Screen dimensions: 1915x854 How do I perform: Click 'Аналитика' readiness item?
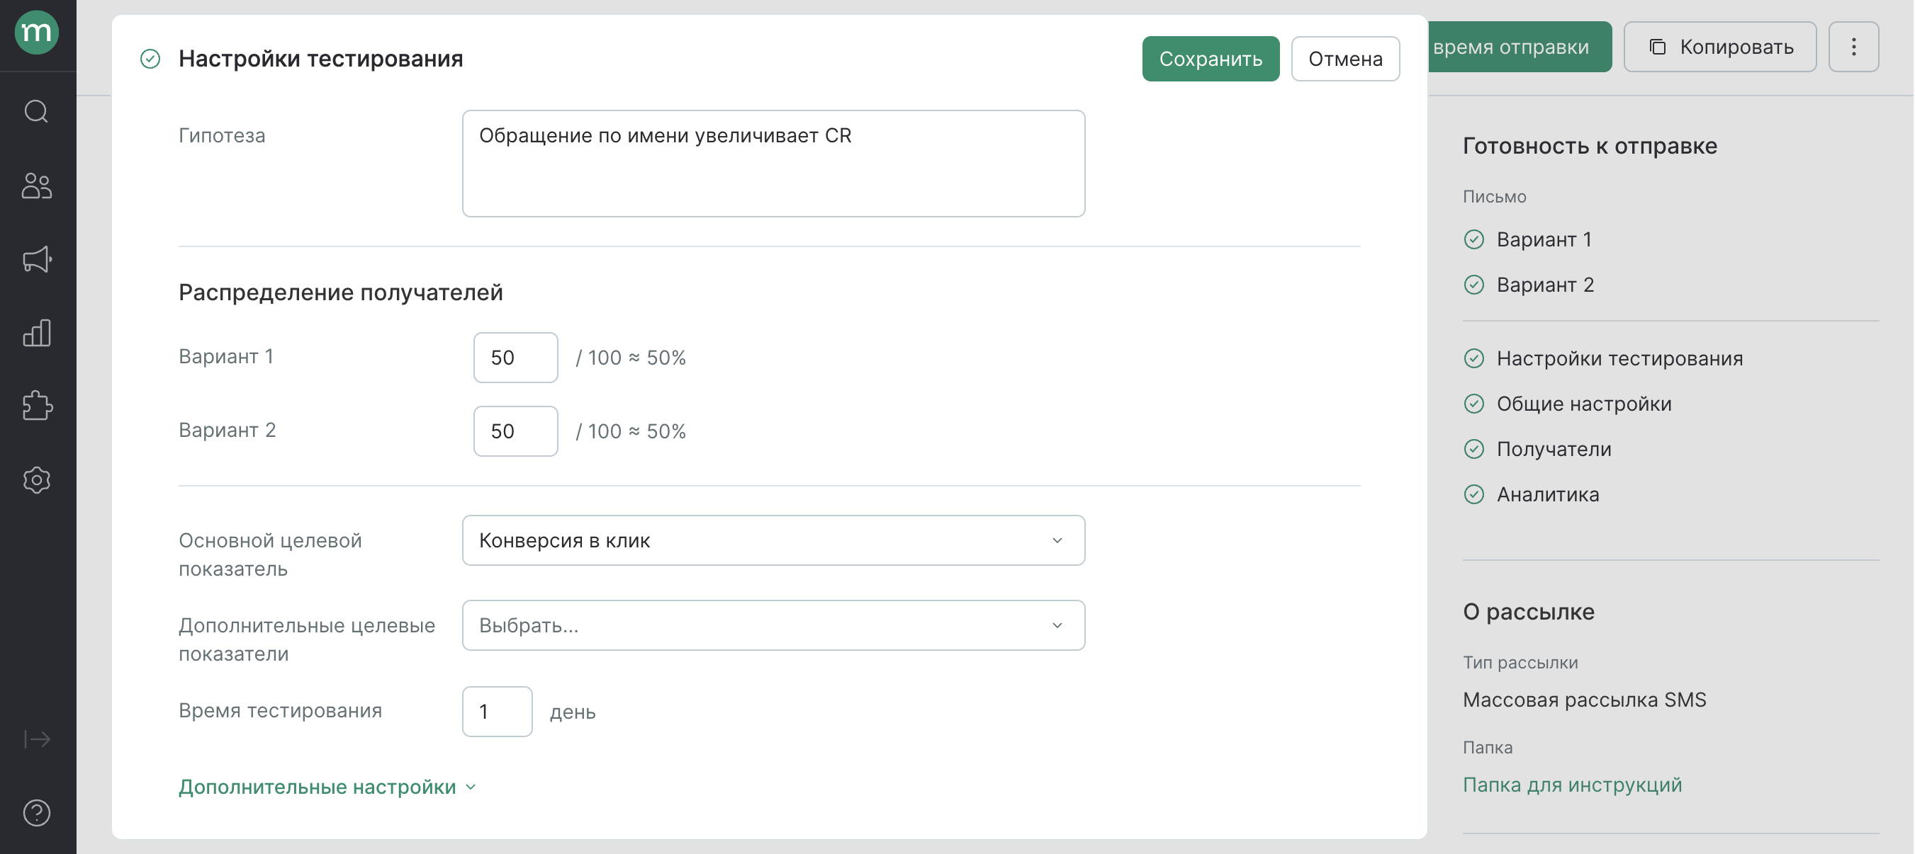pyautogui.click(x=1548, y=494)
